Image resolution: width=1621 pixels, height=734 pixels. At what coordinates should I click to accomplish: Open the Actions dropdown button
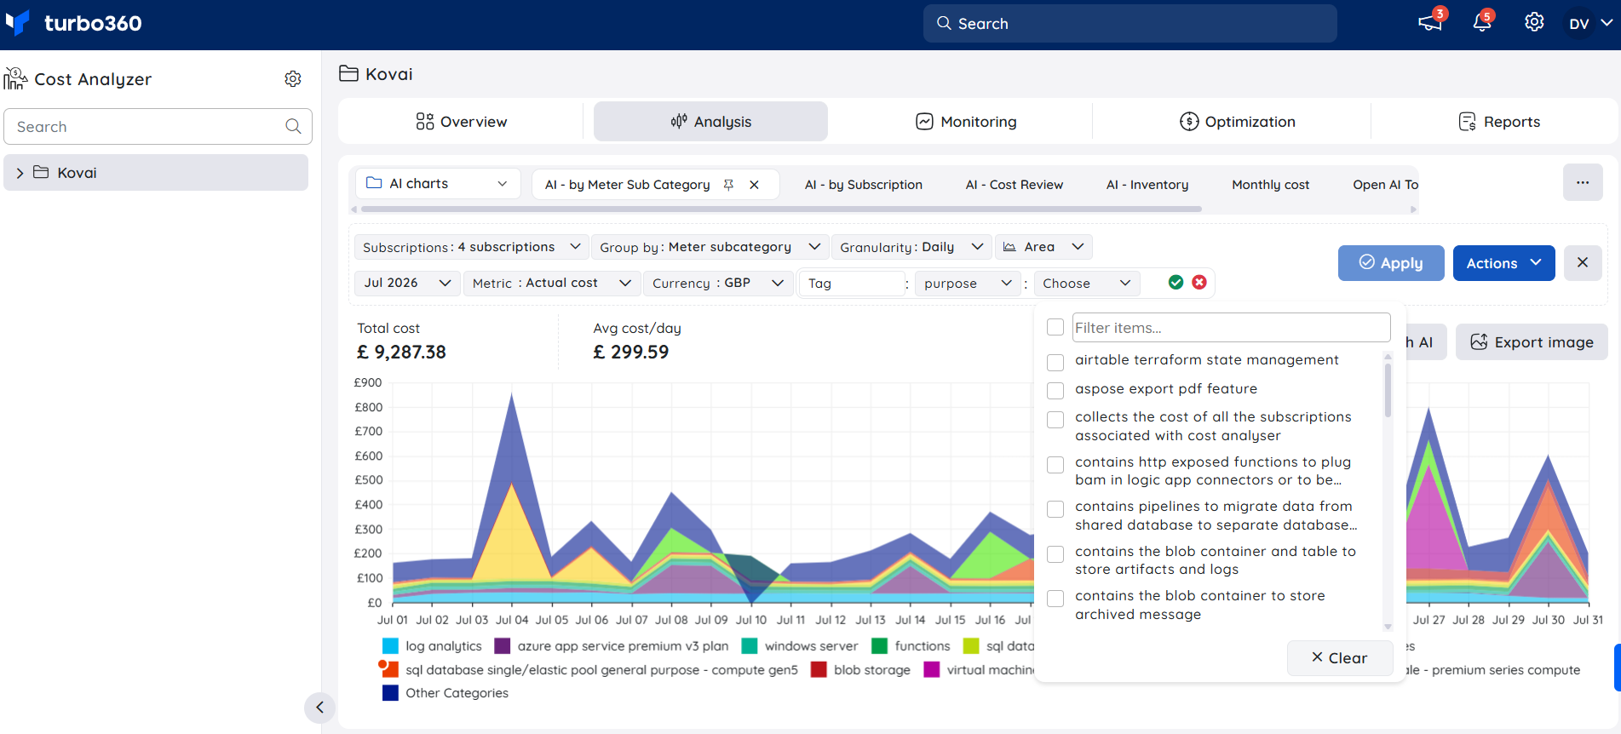(1503, 263)
